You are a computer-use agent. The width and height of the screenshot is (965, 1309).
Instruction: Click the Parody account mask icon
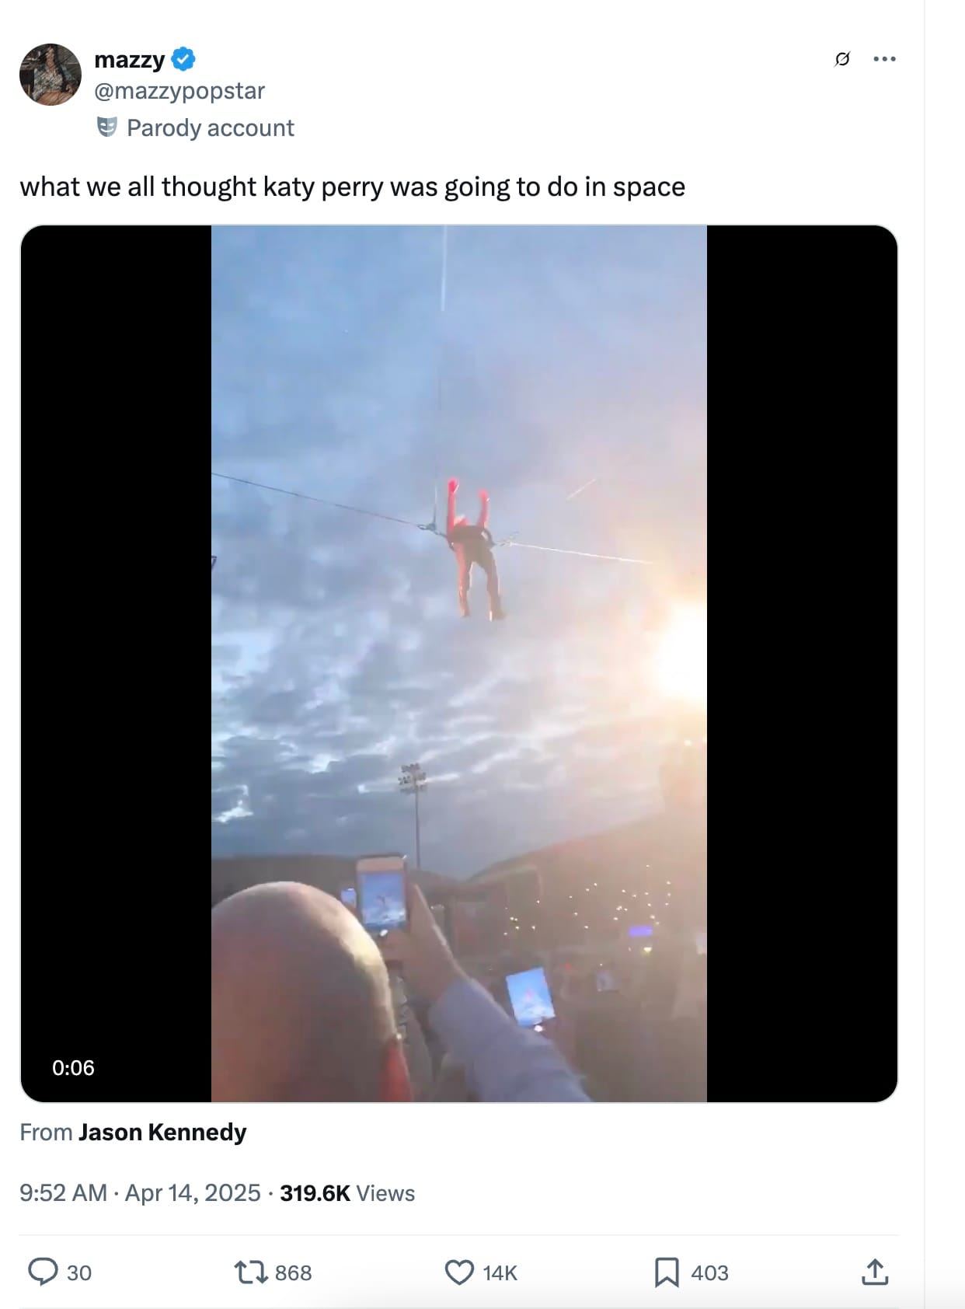point(107,127)
